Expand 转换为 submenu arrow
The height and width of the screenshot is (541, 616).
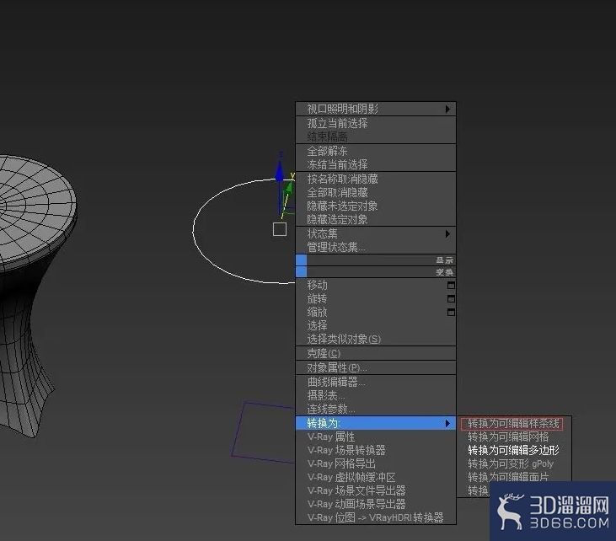(x=447, y=423)
